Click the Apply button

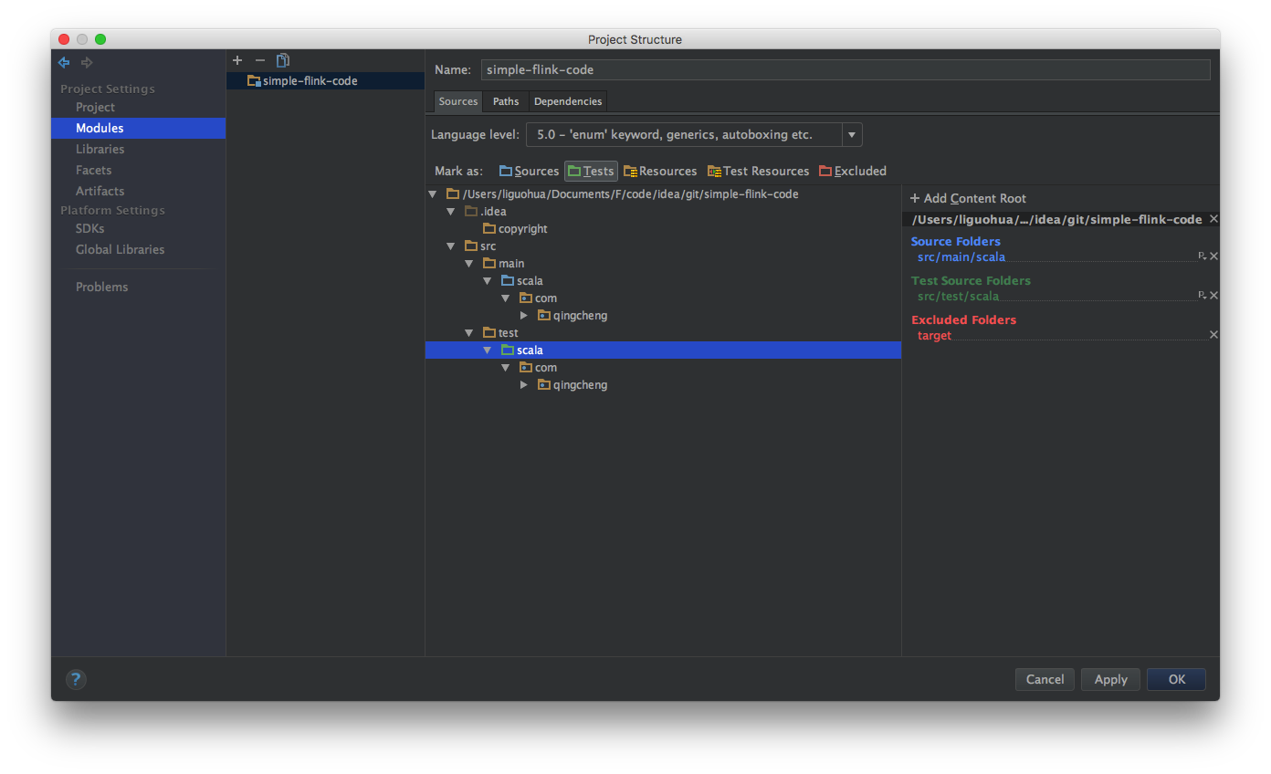point(1110,679)
